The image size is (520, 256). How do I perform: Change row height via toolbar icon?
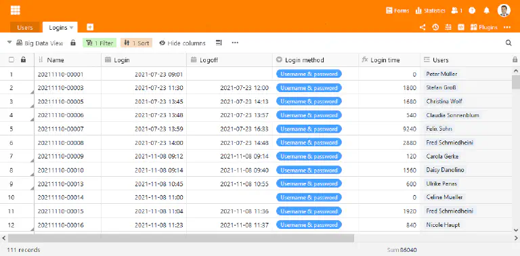219,43
